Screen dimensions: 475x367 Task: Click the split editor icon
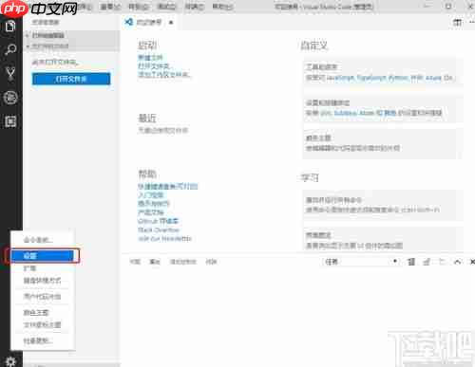457,22
